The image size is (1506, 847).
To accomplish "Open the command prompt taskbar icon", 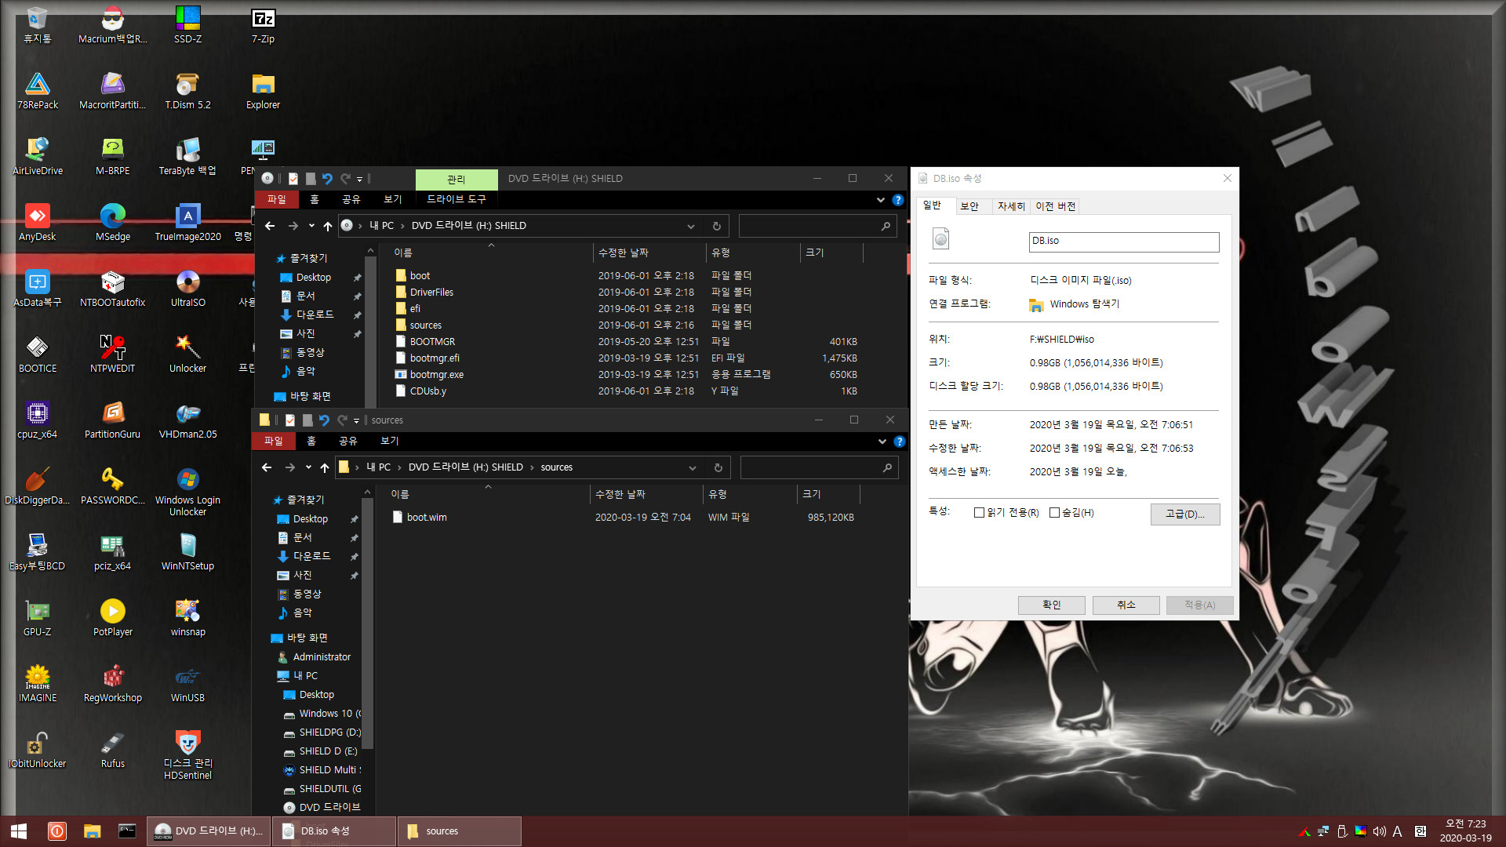I will (x=127, y=831).
